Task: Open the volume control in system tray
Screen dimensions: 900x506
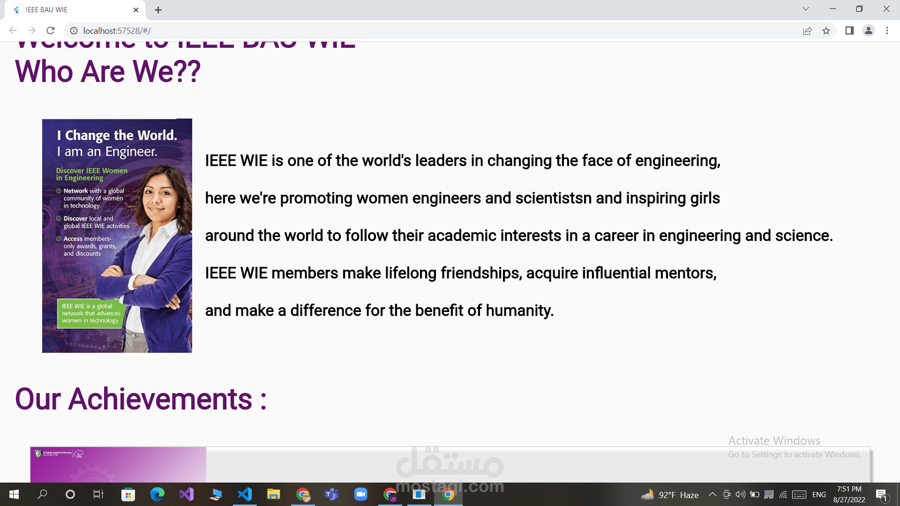Action: coord(741,494)
